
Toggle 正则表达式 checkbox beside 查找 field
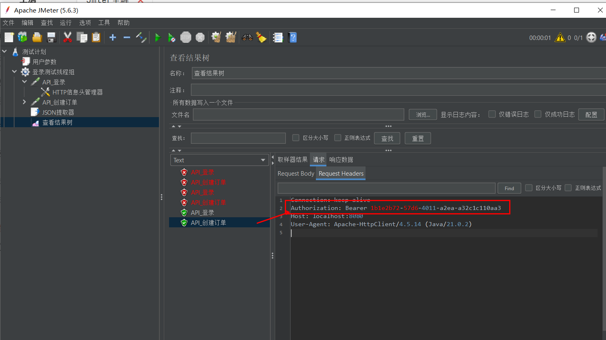338,138
